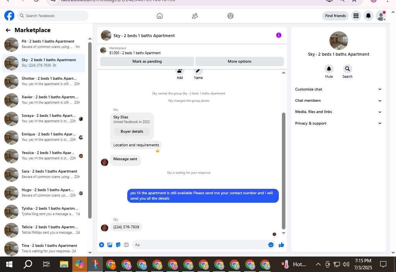The height and width of the screenshot is (272, 396).
Task: Open Soraya apartment conversation
Action: [x=43, y=118]
